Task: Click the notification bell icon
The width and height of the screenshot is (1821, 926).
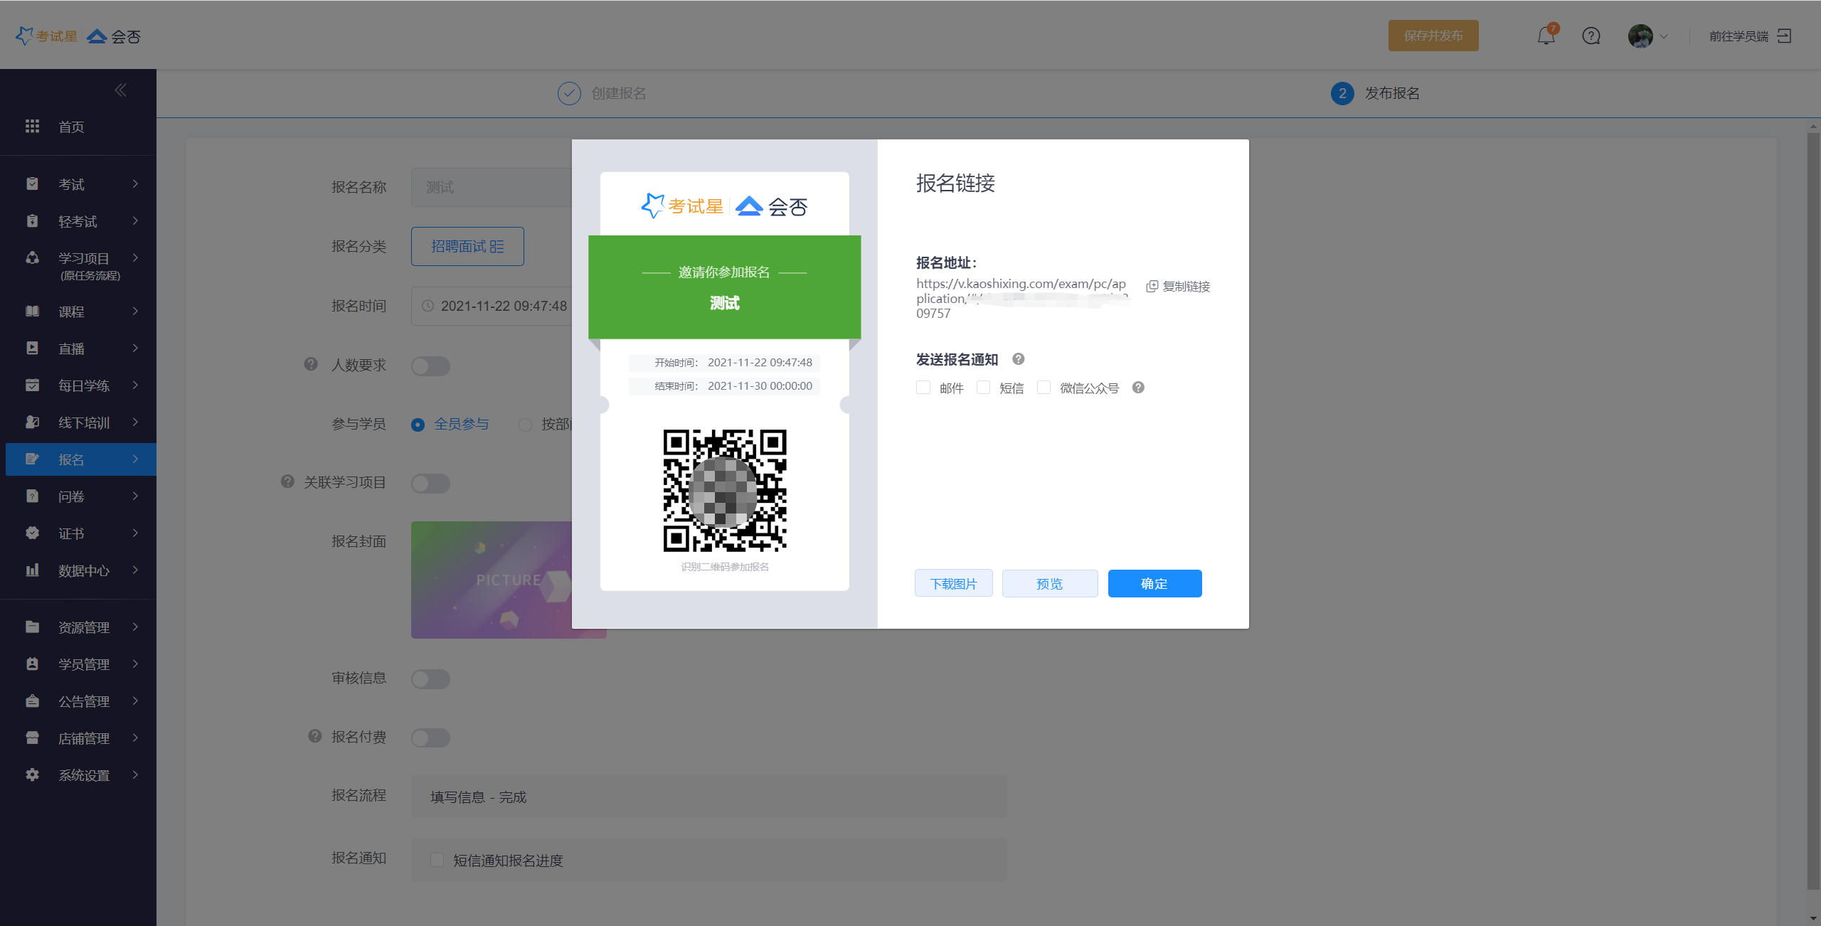Action: pos(1546,36)
